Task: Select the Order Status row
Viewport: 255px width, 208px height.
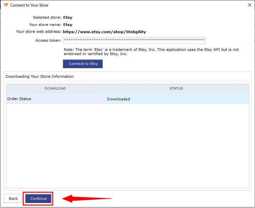Action: 55,99
